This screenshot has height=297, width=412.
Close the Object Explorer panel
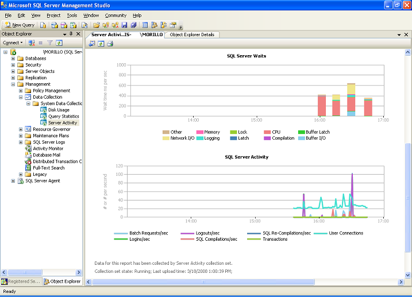click(78, 34)
